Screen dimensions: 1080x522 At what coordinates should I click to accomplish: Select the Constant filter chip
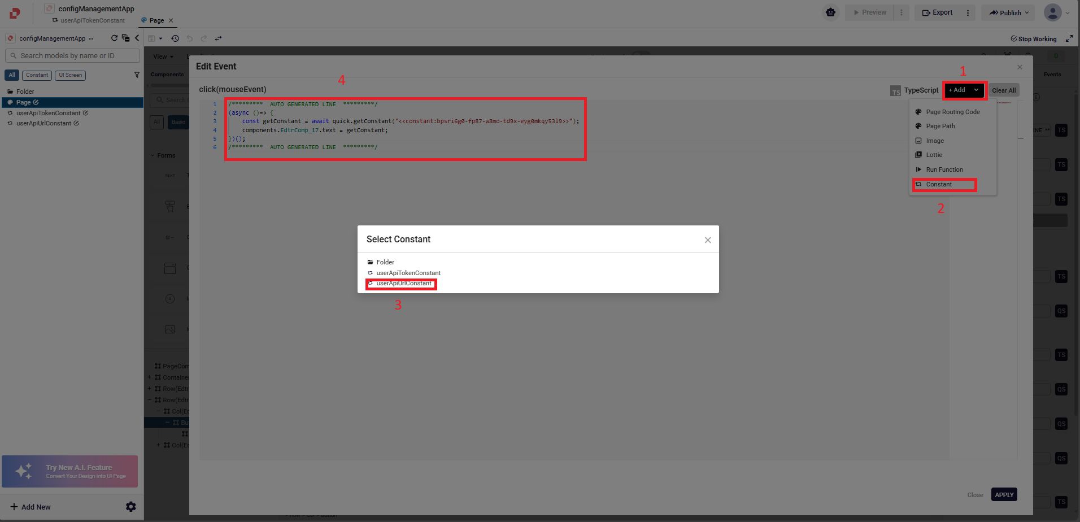(x=37, y=75)
